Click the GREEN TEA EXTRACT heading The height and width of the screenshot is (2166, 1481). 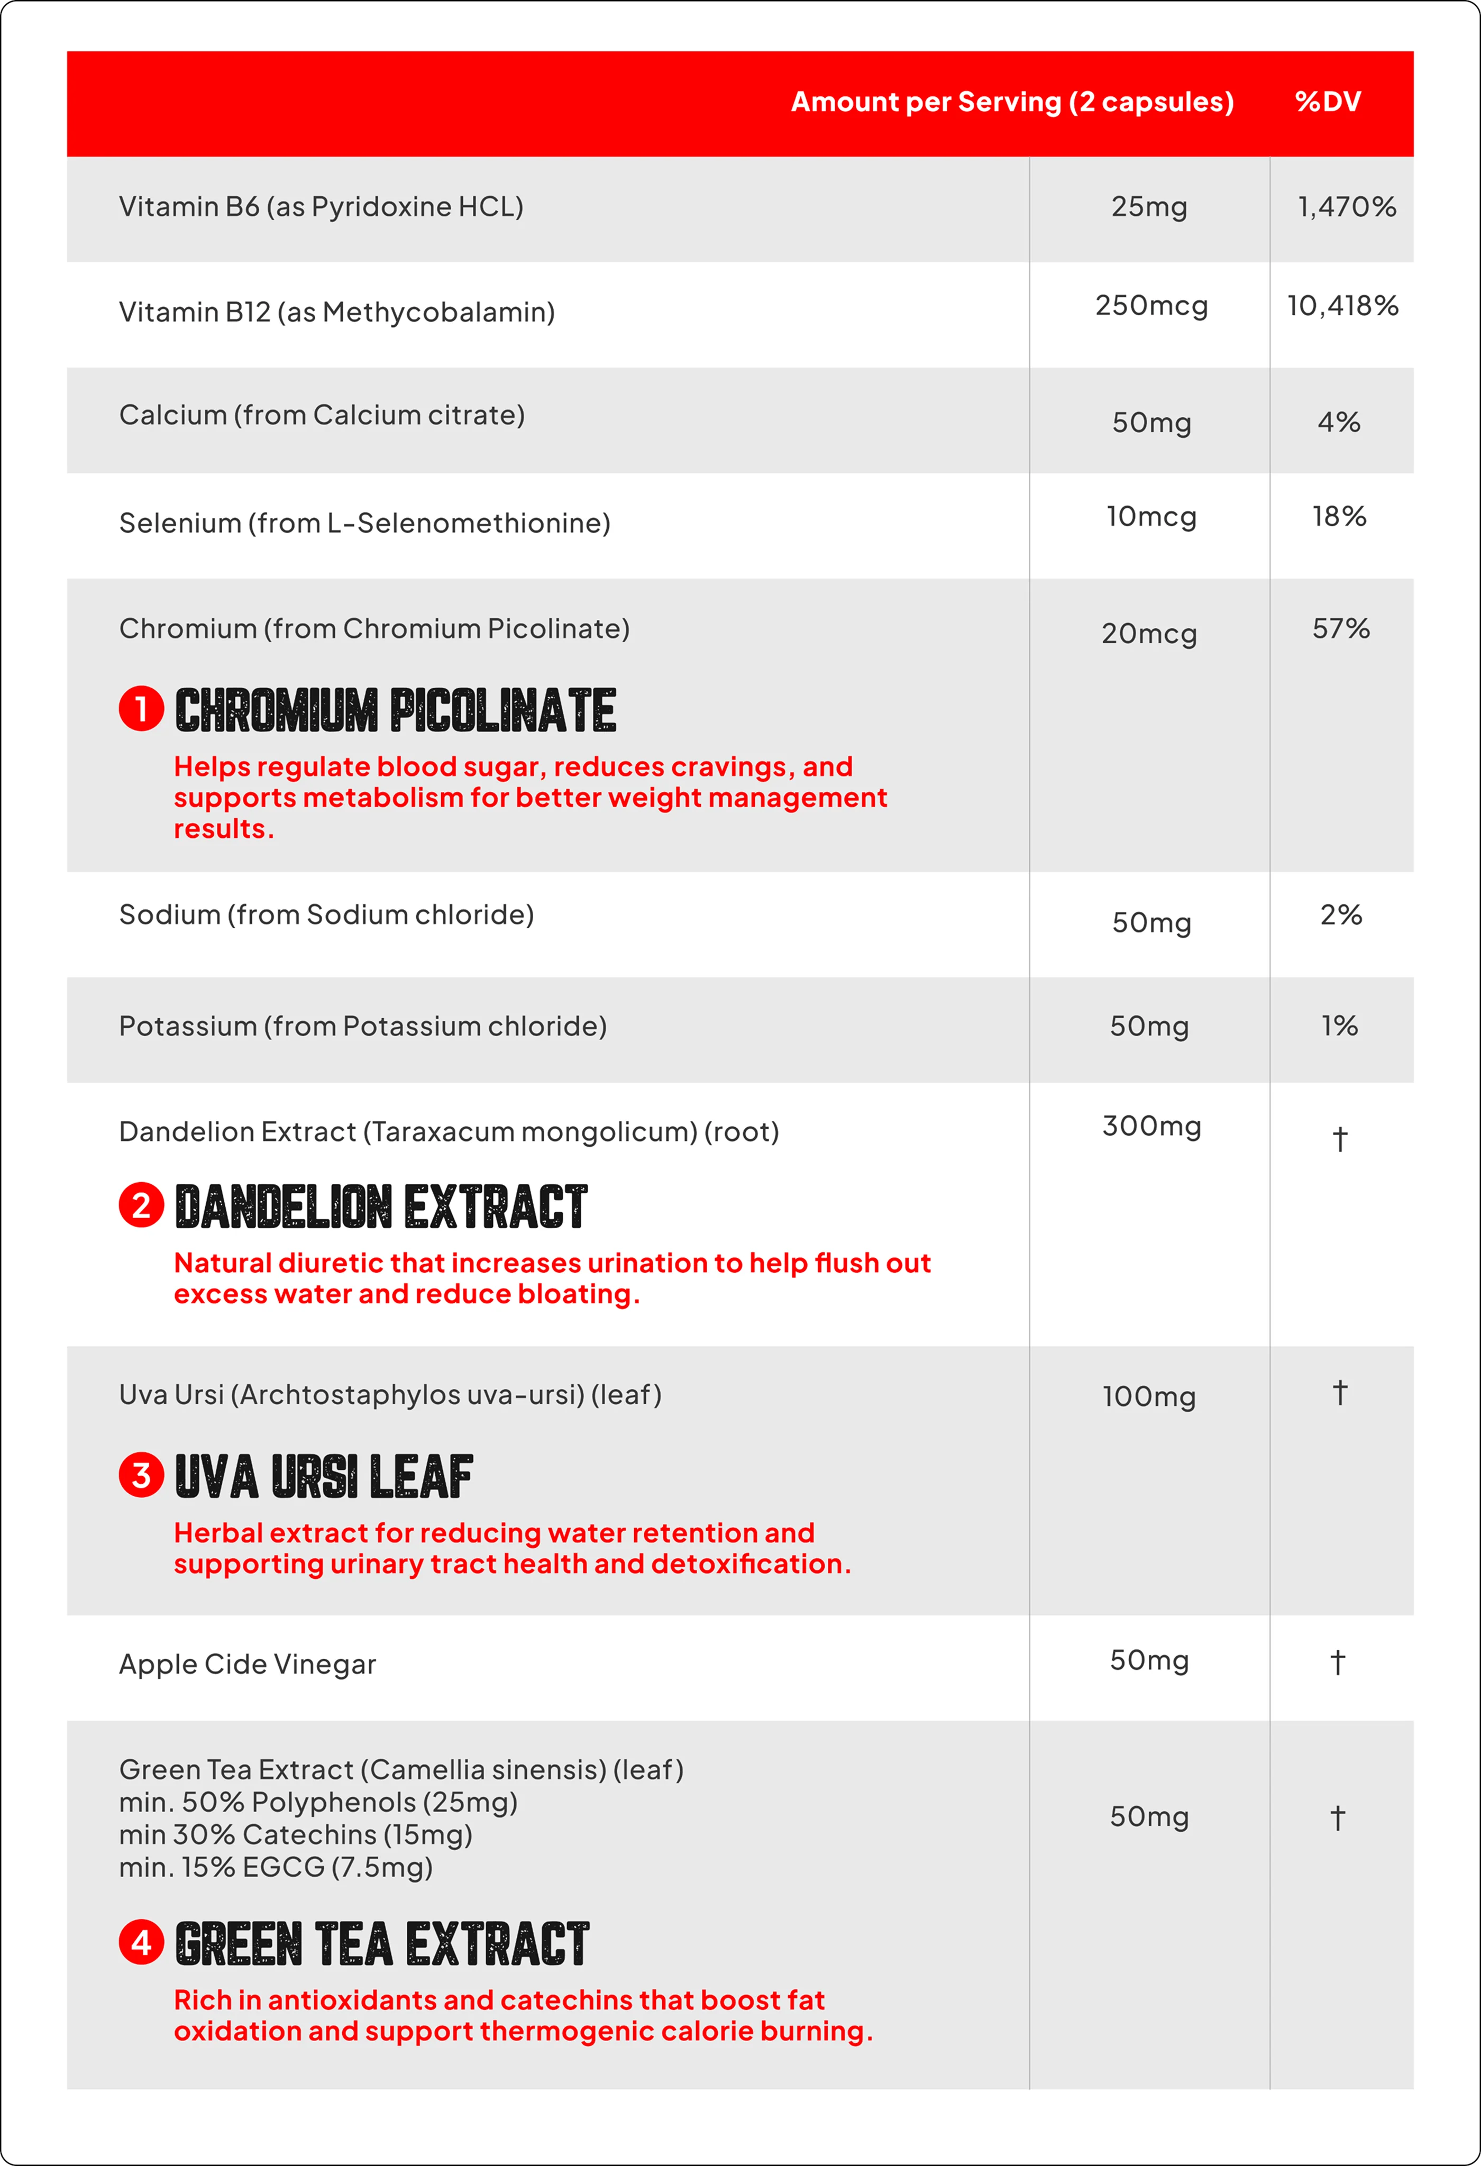(x=382, y=1943)
